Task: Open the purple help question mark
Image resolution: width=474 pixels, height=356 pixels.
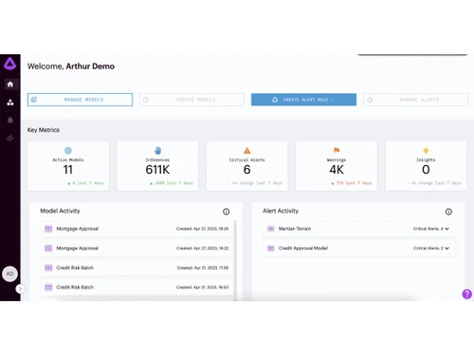Action: [466, 294]
